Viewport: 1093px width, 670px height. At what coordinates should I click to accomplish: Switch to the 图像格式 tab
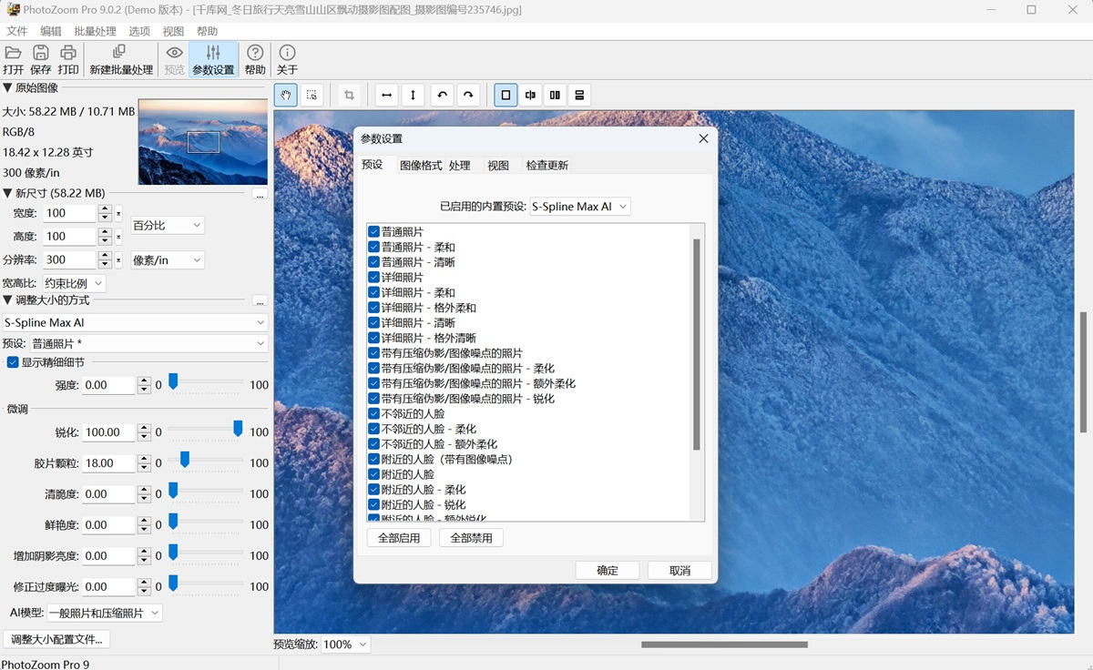(420, 166)
